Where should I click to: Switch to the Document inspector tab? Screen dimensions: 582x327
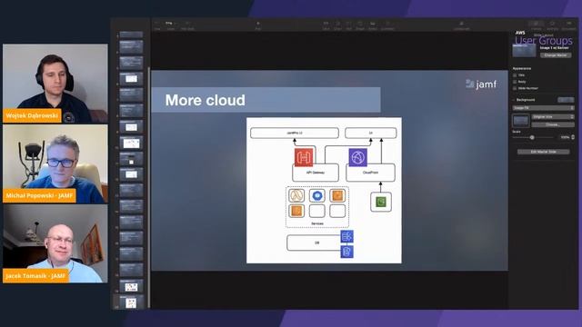click(568, 25)
